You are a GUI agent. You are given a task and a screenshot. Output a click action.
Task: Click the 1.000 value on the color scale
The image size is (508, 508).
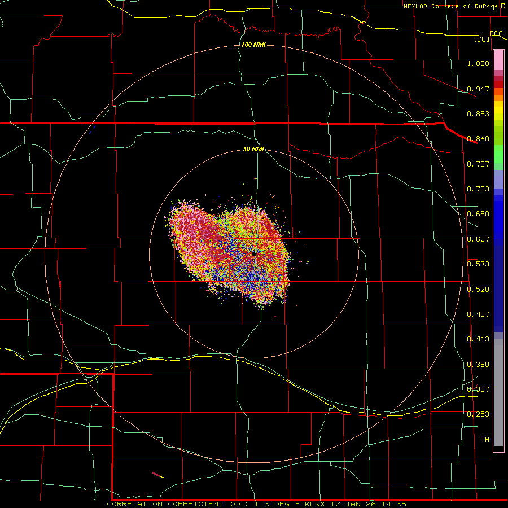click(478, 63)
